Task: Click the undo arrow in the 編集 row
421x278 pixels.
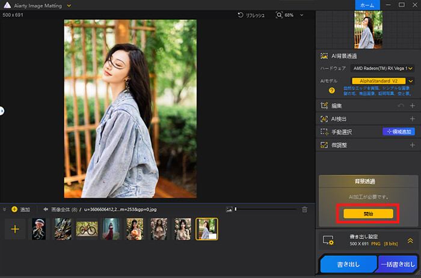Action: pyautogui.click(x=401, y=106)
